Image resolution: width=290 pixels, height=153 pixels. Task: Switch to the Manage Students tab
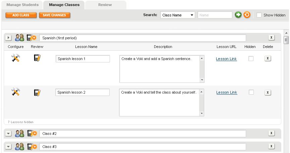23,5
